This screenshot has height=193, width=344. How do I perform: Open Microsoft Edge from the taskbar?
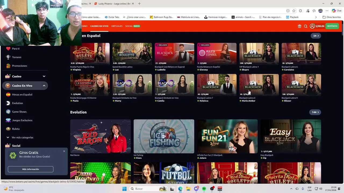tap(180, 189)
